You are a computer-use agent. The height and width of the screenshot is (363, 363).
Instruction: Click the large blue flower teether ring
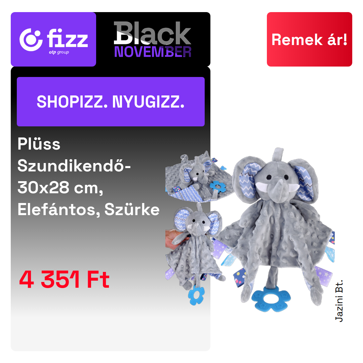pos(271,299)
